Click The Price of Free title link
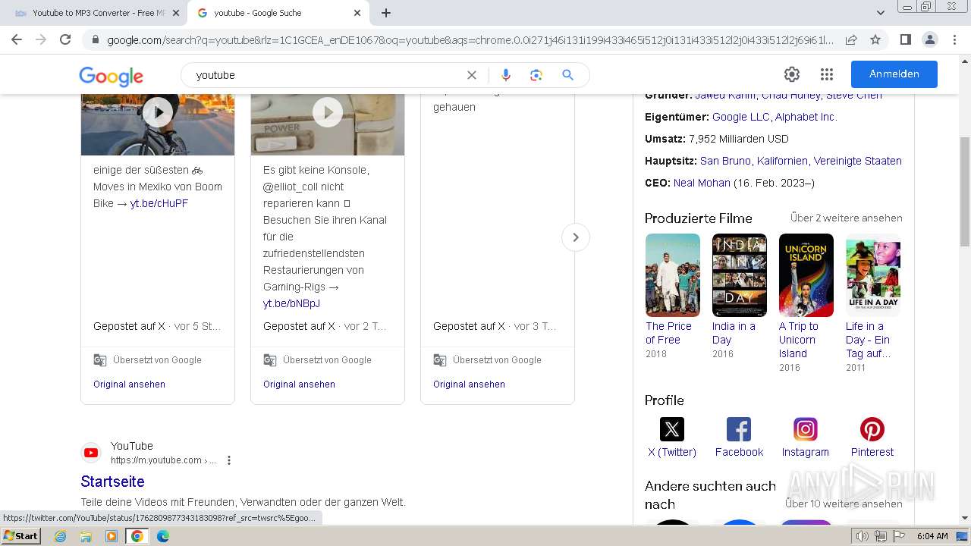The image size is (971, 546). pos(668,333)
